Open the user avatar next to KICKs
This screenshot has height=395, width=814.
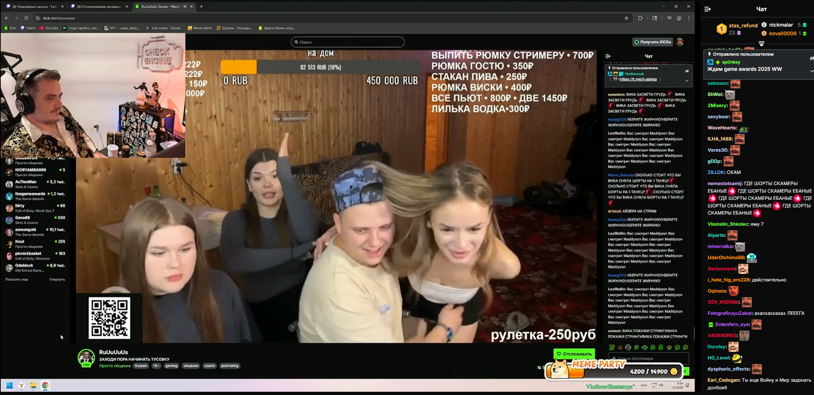tap(679, 42)
